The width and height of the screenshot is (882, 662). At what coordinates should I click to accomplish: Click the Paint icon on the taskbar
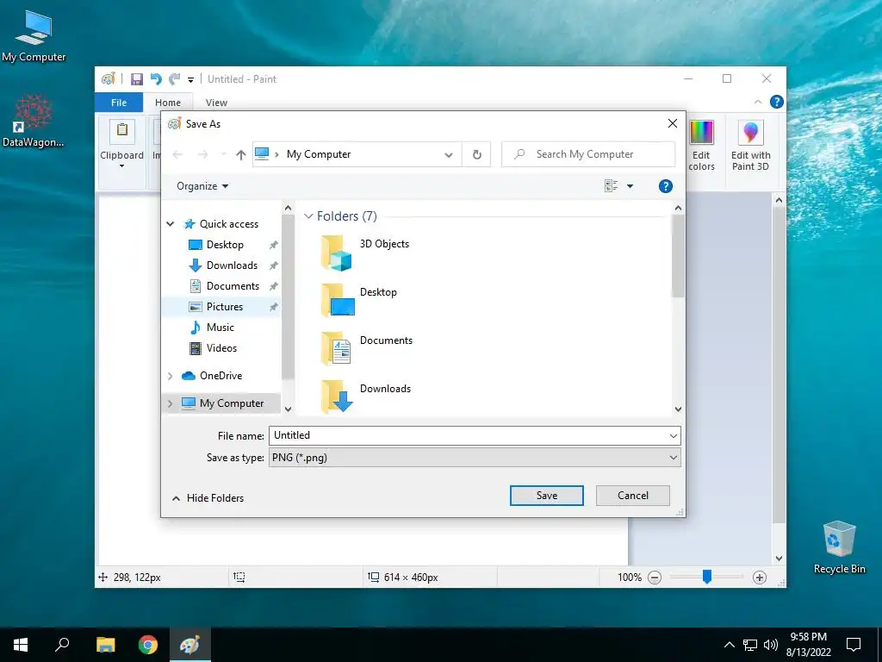(x=190, y=645)
